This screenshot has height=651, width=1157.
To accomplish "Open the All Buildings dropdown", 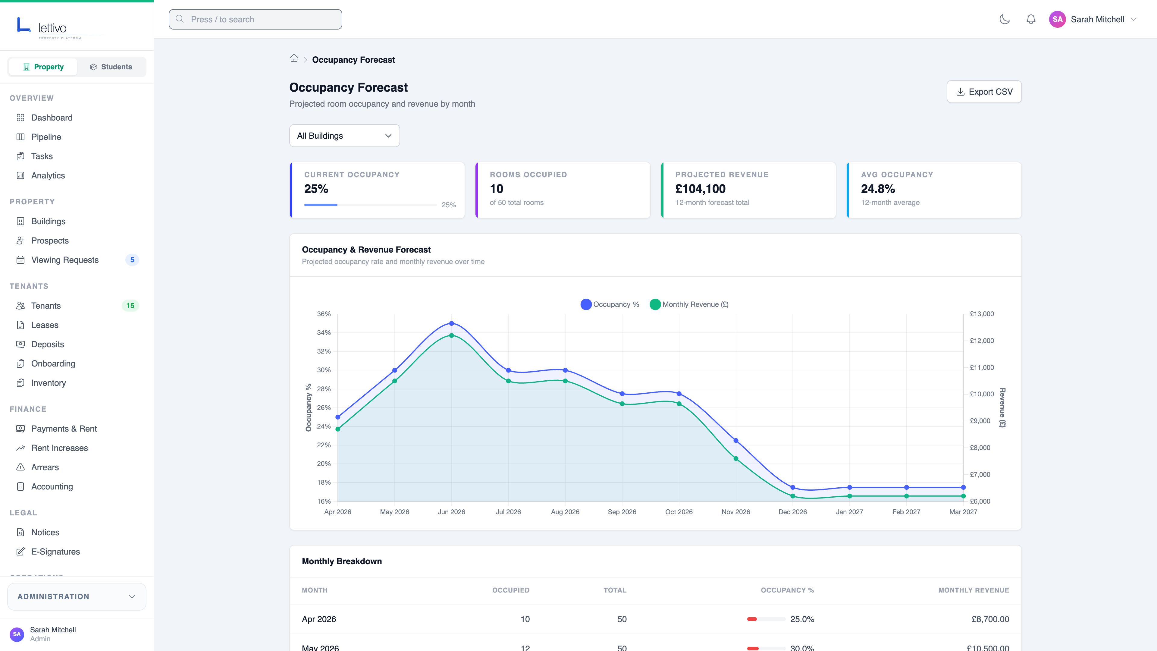I will pyautogui.click(x=344, y=136).
